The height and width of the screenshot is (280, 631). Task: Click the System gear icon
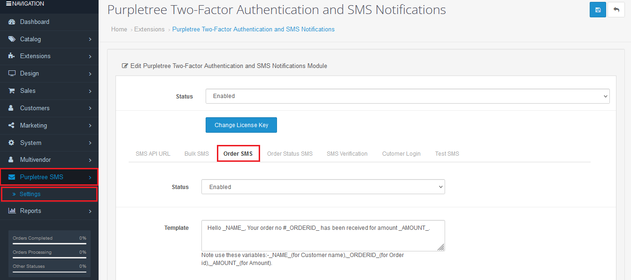tap(12, 143)
